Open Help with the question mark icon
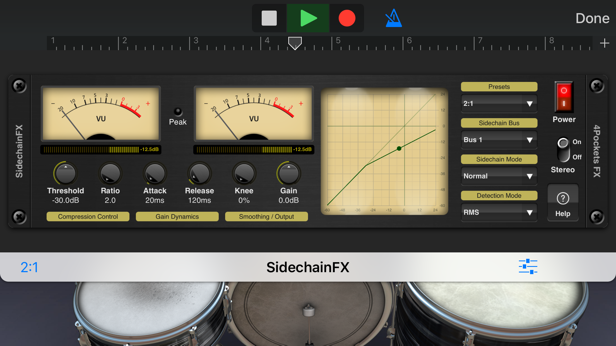 coord(563,199)
